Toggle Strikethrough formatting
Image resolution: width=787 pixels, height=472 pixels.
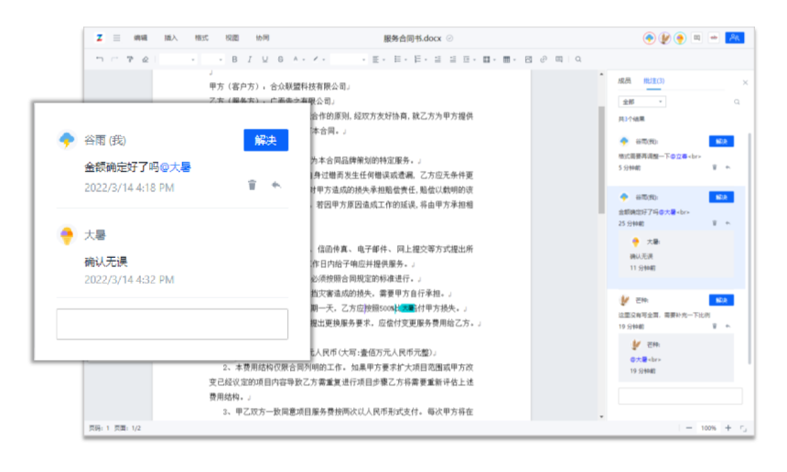[281, 59]
